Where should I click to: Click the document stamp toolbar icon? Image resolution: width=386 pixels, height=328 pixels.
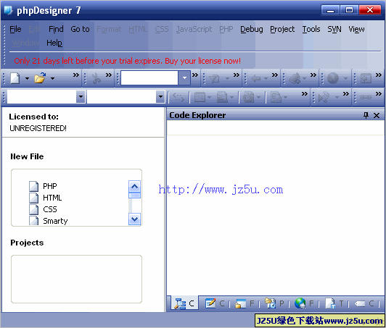[x=222, y=97]
